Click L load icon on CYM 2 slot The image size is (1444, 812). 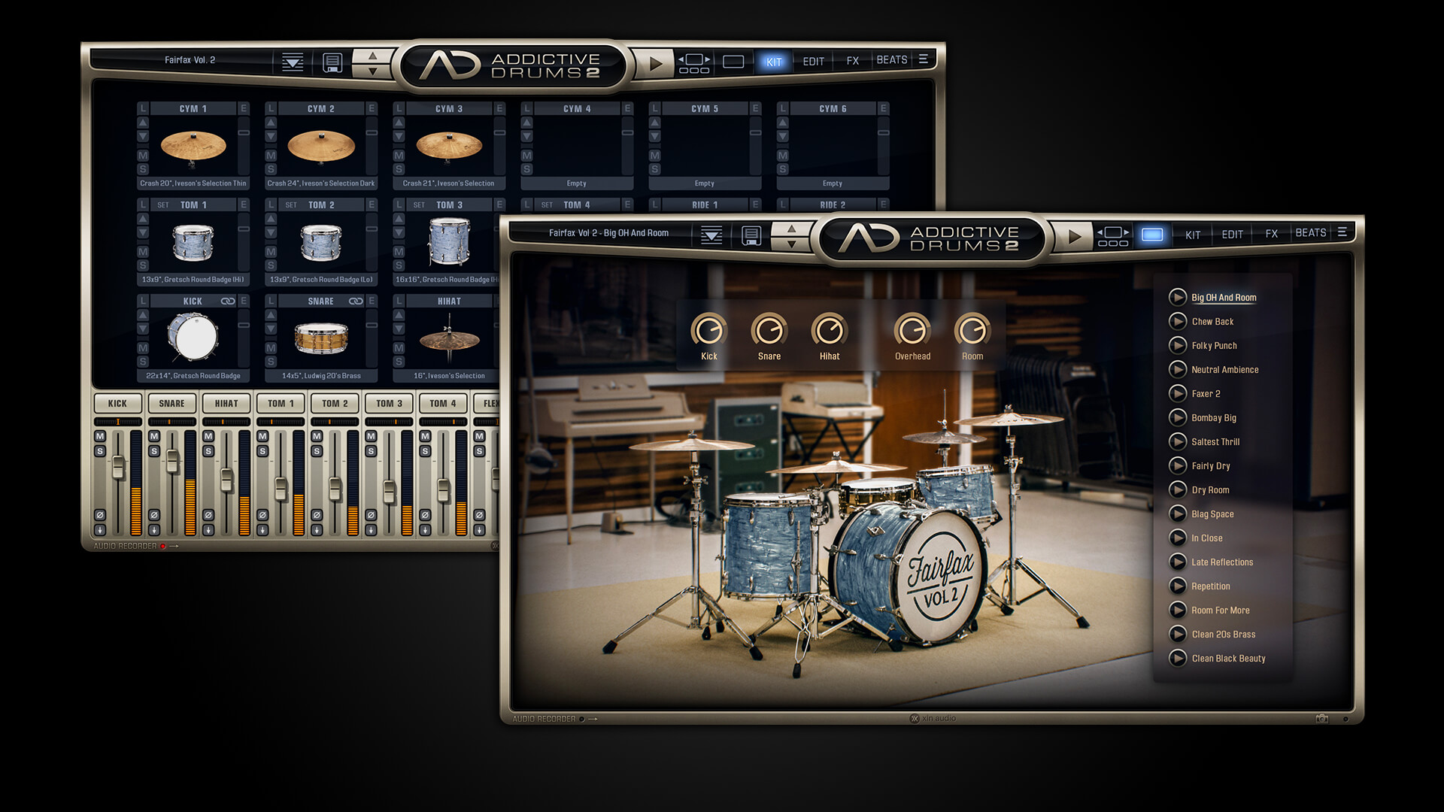[271, 108]
